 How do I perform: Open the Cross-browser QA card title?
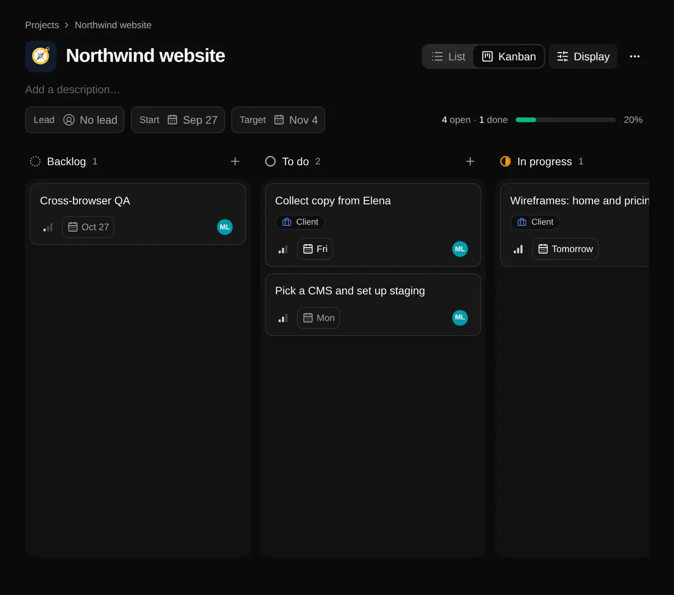click(x=85, y=201)
